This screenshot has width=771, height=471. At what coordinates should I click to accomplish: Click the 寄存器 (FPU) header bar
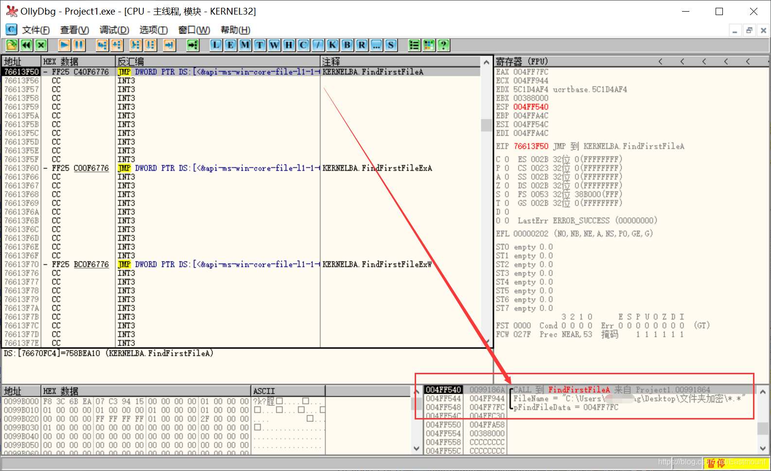coord(631,62)
